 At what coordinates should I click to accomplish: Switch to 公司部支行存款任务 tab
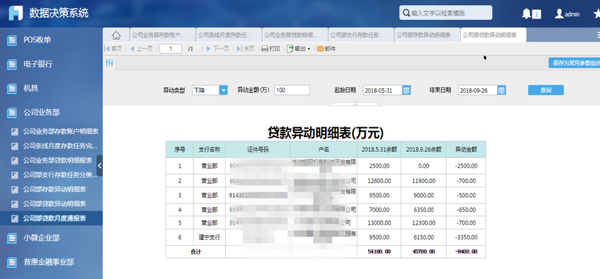(361, 35)
